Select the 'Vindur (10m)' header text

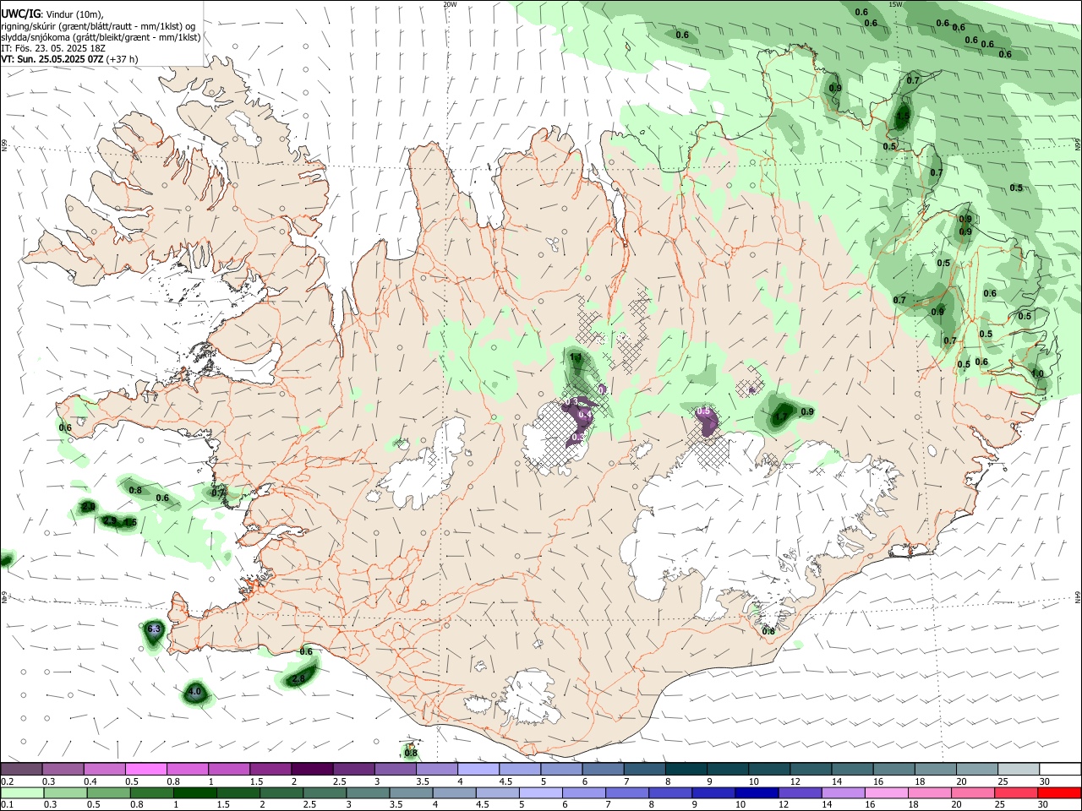74,14
